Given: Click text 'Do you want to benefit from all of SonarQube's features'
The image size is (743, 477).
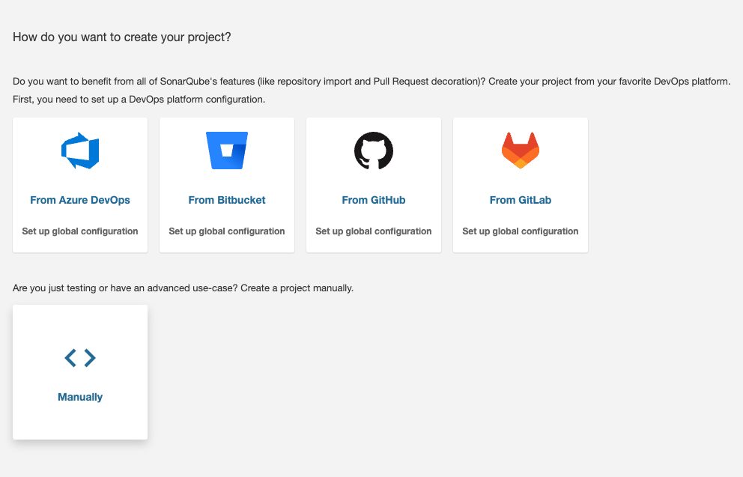Looking at the screenshot, I should (x=134, y=82).
